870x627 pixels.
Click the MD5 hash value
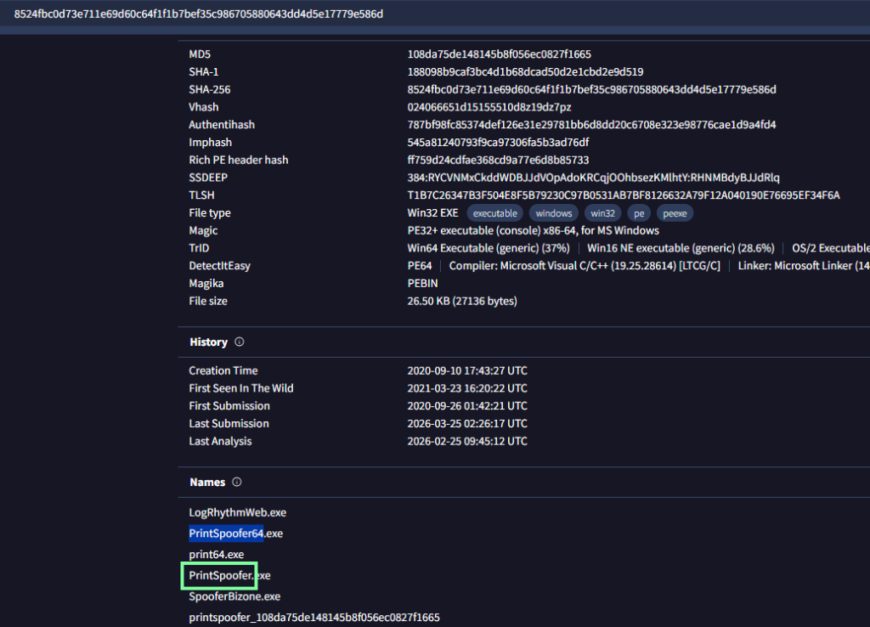coord(500,54)
